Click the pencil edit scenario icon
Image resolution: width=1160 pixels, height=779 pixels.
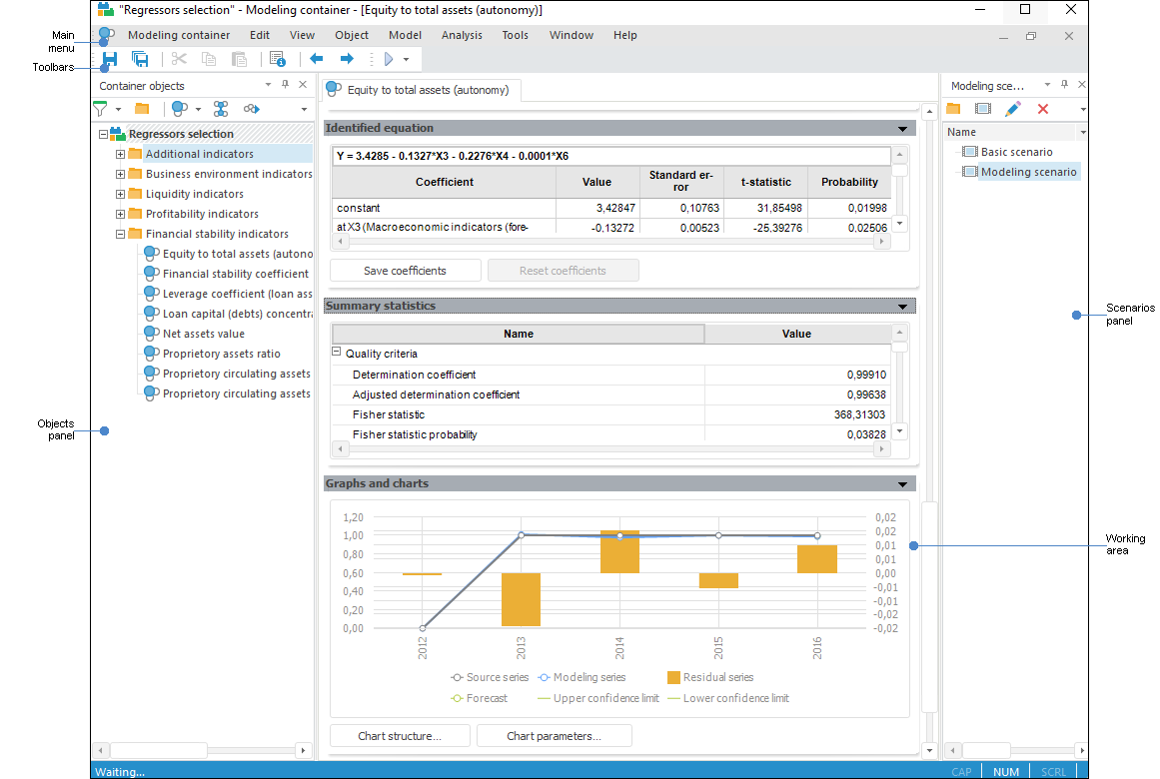(1013, 109)
